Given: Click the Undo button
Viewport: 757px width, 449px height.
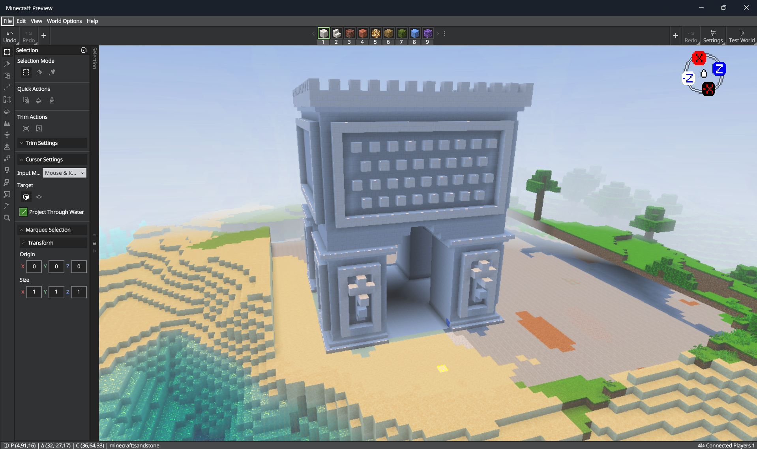Looking at the screenshot, I should pyautogui.click(x=10, y=36).
